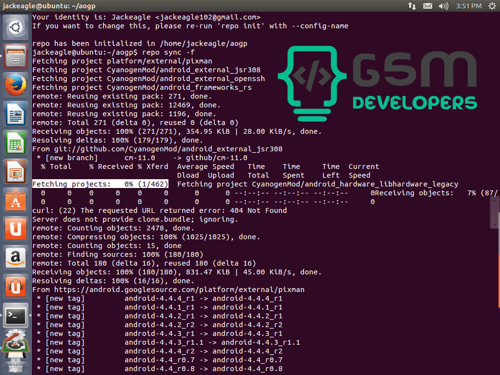Viewport: 500px width, 375px height.
Task: Open Amazon launcher icon
Action: pyautogui.click(x=15, y=258)
